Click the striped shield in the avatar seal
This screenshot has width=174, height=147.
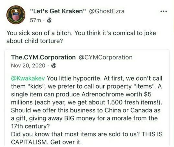(x=16, y=17)
